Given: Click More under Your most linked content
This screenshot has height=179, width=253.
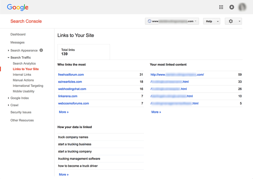Looking at the screenshot, I should (156, 112).
